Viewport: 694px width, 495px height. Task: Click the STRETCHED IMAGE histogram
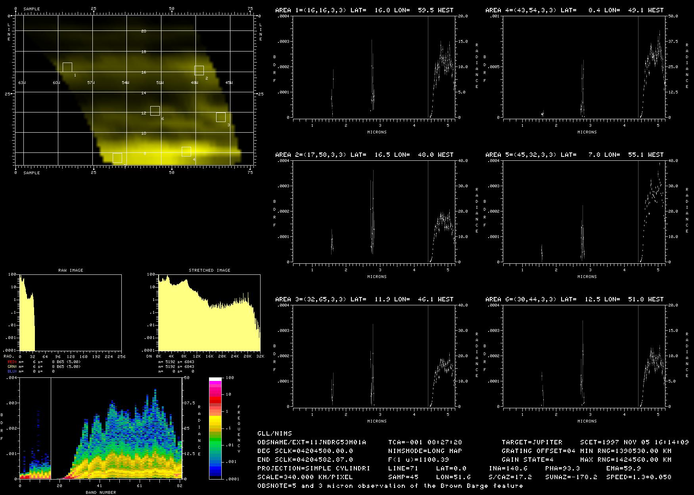tap(209, 312)
